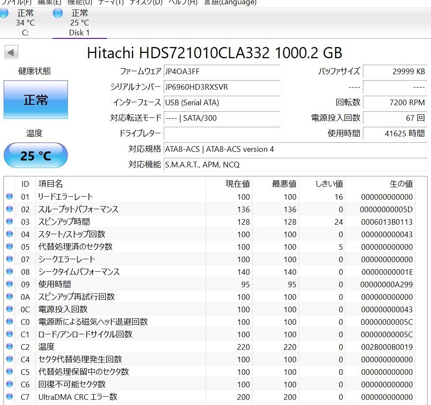Open the 編集(E) menu
This screenshot has height=405, width=431.
[49, 3]
